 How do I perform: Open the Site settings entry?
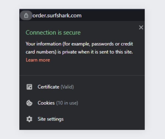point(51,119)
